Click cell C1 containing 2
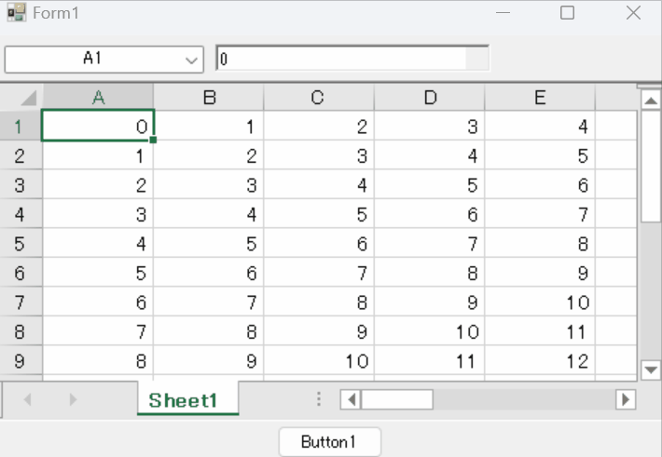Screen dimensions: 662x457 (319, 126)
